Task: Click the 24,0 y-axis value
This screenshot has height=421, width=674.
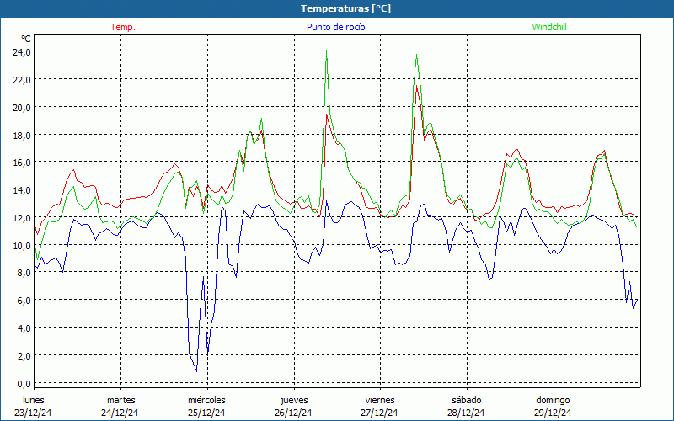Action: click(x=22, y=52)
